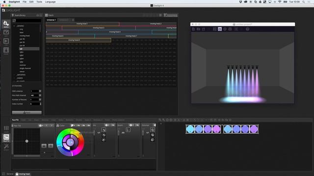Click the first Iris preset icon

pyautogui.click(x=104, y=130)
